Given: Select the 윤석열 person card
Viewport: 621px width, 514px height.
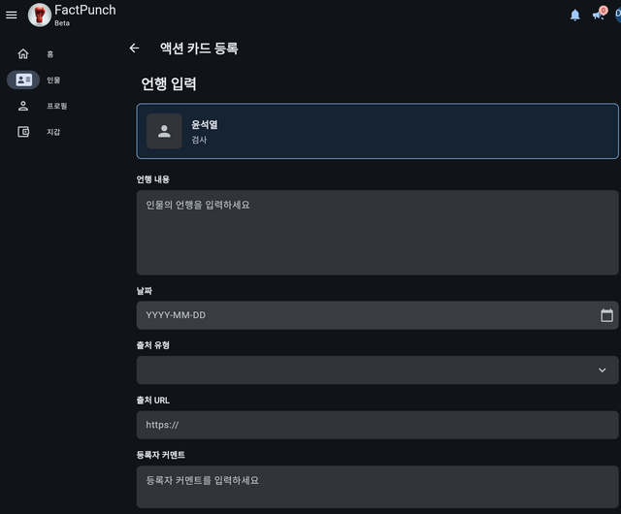Looking at the screenshot, I should click(x=388, y=131).
